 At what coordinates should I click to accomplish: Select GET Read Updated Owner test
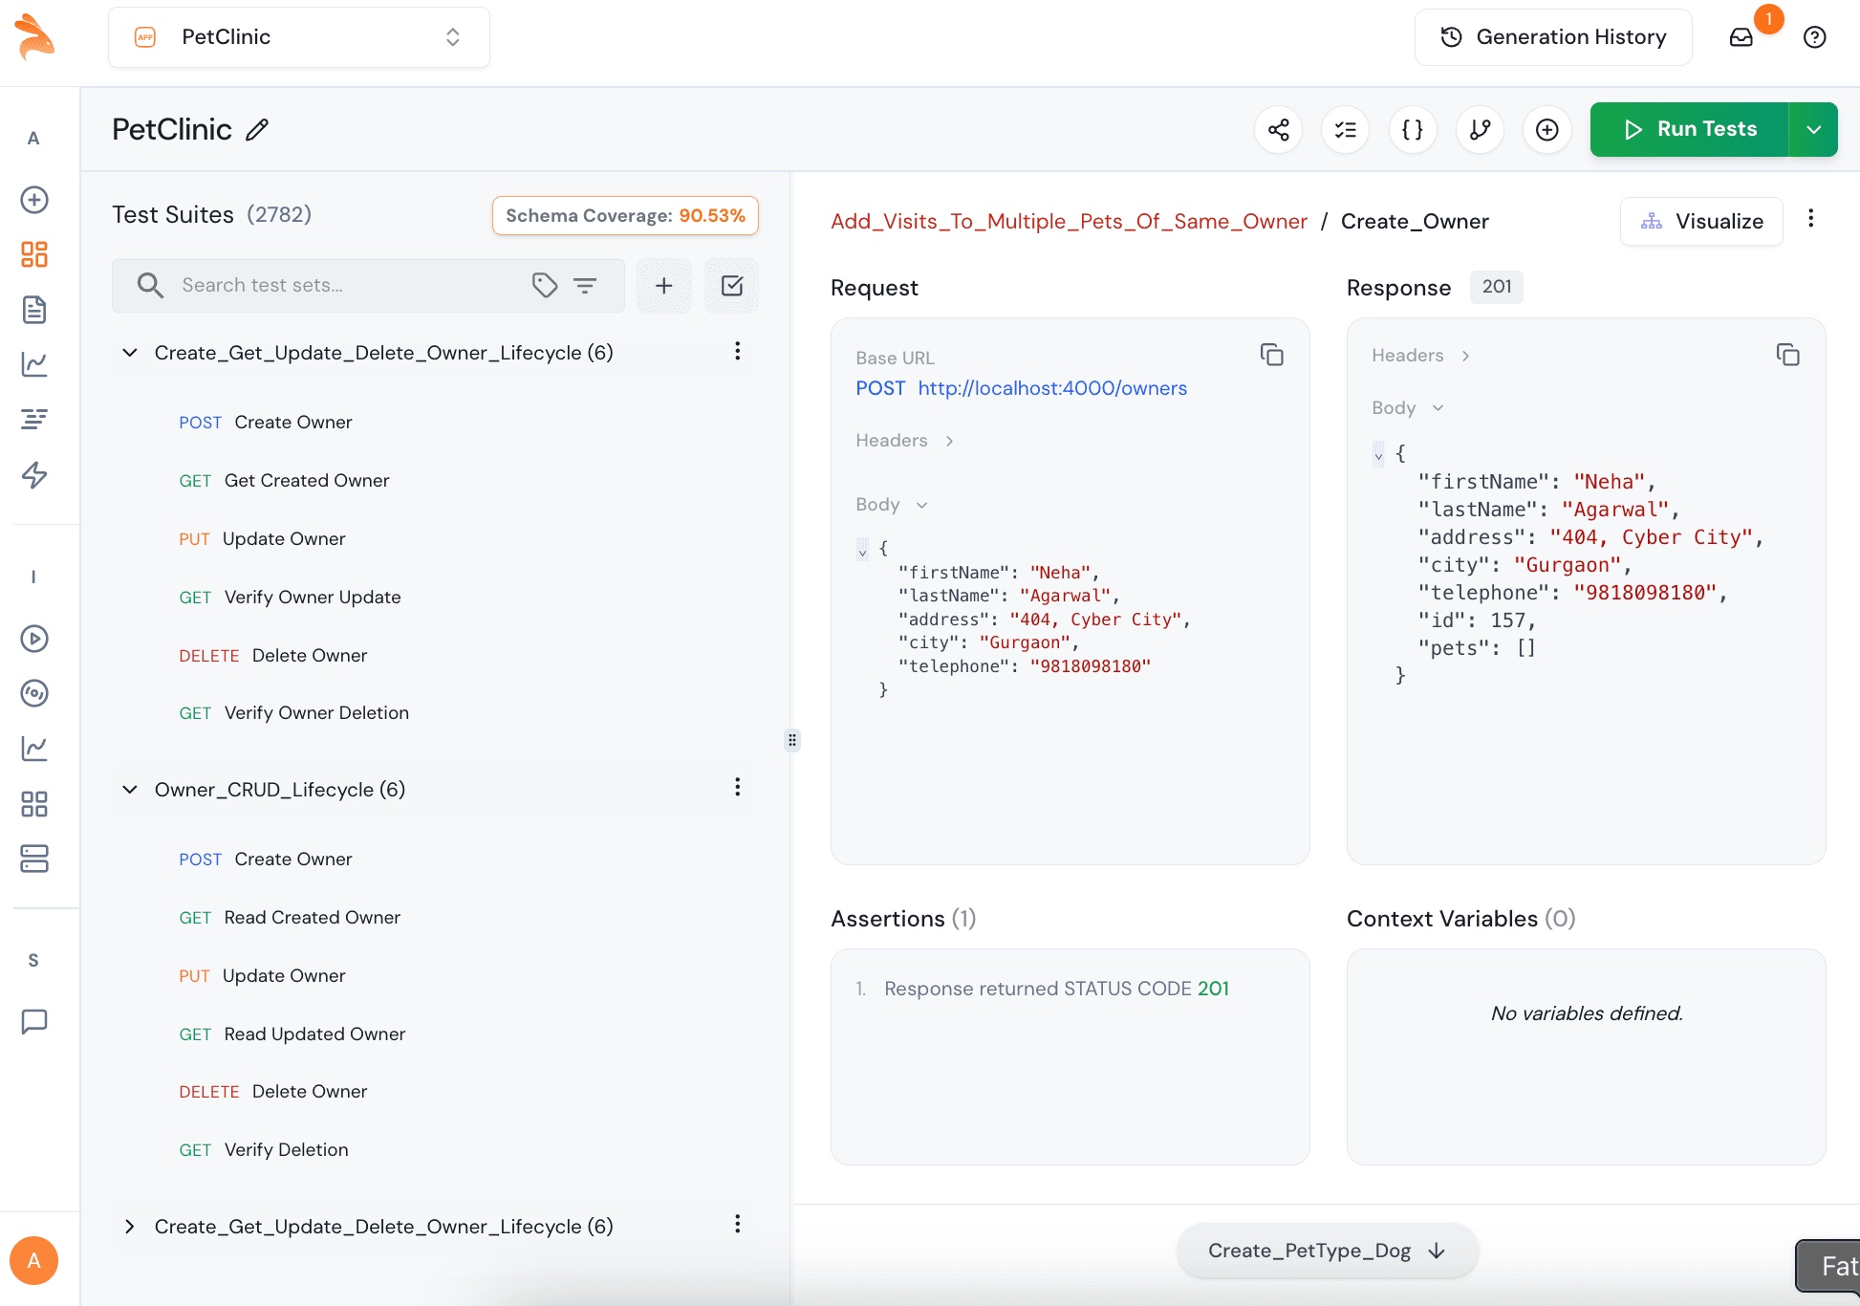coord(292,1034)
